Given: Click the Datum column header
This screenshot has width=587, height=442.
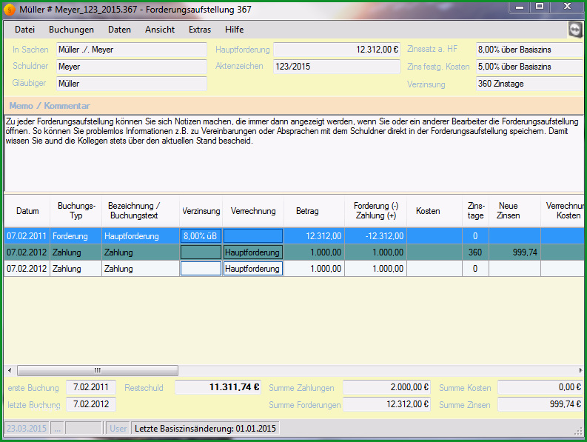Looking at the screenshot, I should pos(27,211).
